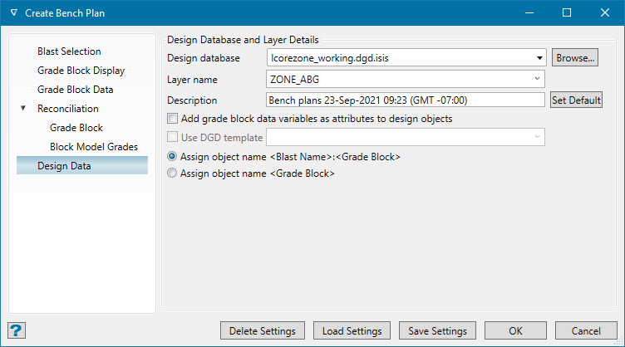Collapse the Reconciliation tree node
Image resolution: width=625 pixels, height=347 pixels.
coord(23,109)
